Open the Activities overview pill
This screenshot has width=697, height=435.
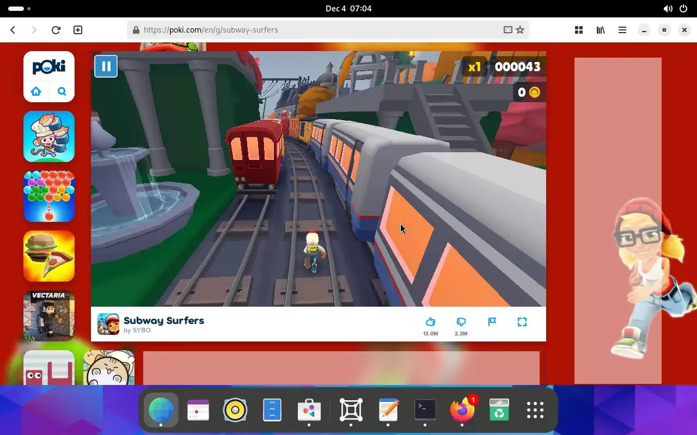pyautogui.click(x=20, y=9)
